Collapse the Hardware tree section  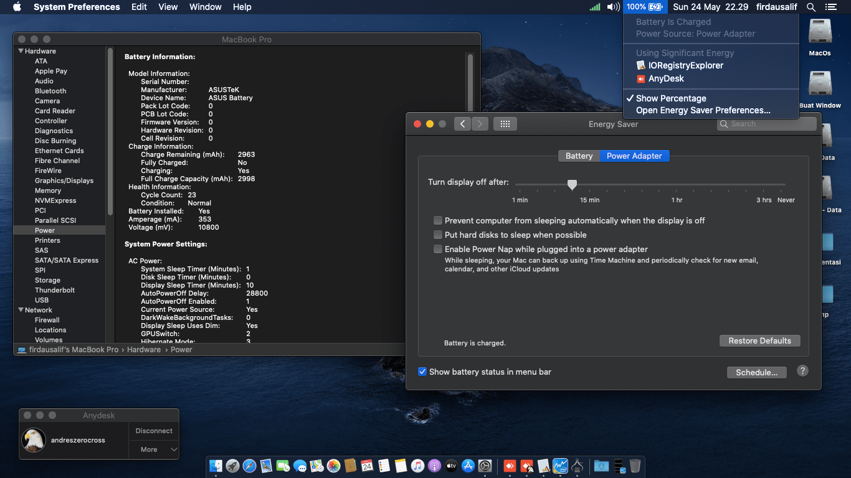click(21, 51)
